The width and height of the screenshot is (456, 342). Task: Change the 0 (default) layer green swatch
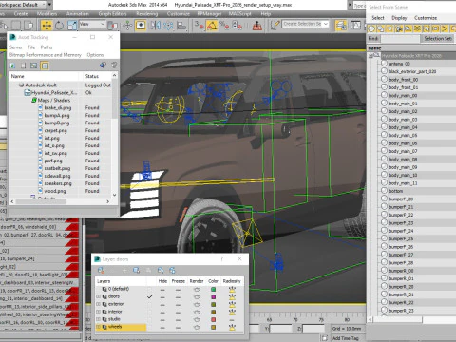coord(214,290)
